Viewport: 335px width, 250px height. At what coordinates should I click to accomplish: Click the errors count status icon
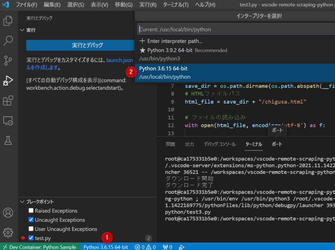140,247
